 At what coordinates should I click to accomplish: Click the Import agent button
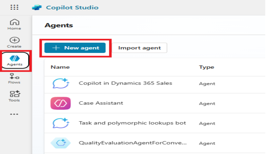point(139,48)
